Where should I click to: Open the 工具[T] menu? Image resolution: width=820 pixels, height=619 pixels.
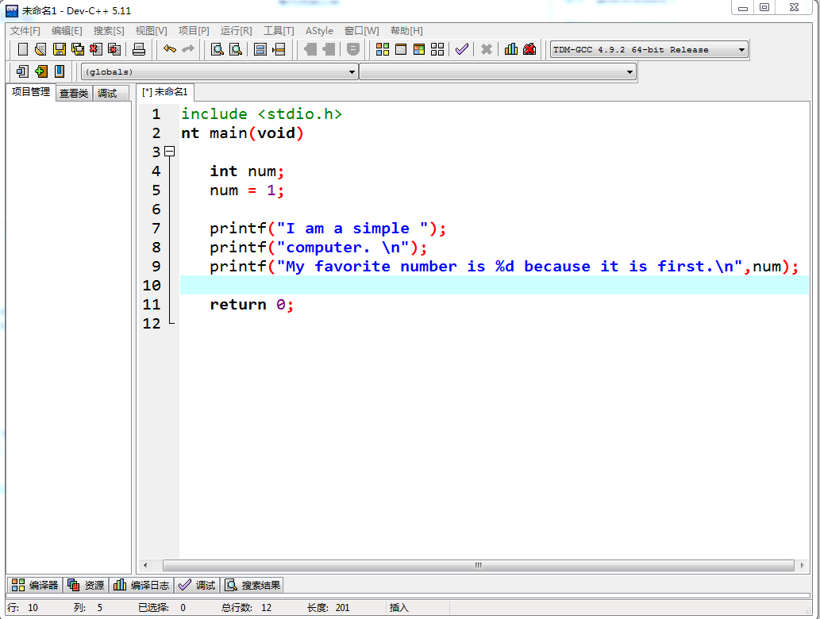(x=279, y=31)
